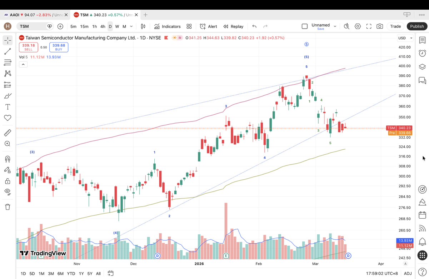Screen dimensions: 429x279
Task: Toggle auto scale A button
Action: 405,264
